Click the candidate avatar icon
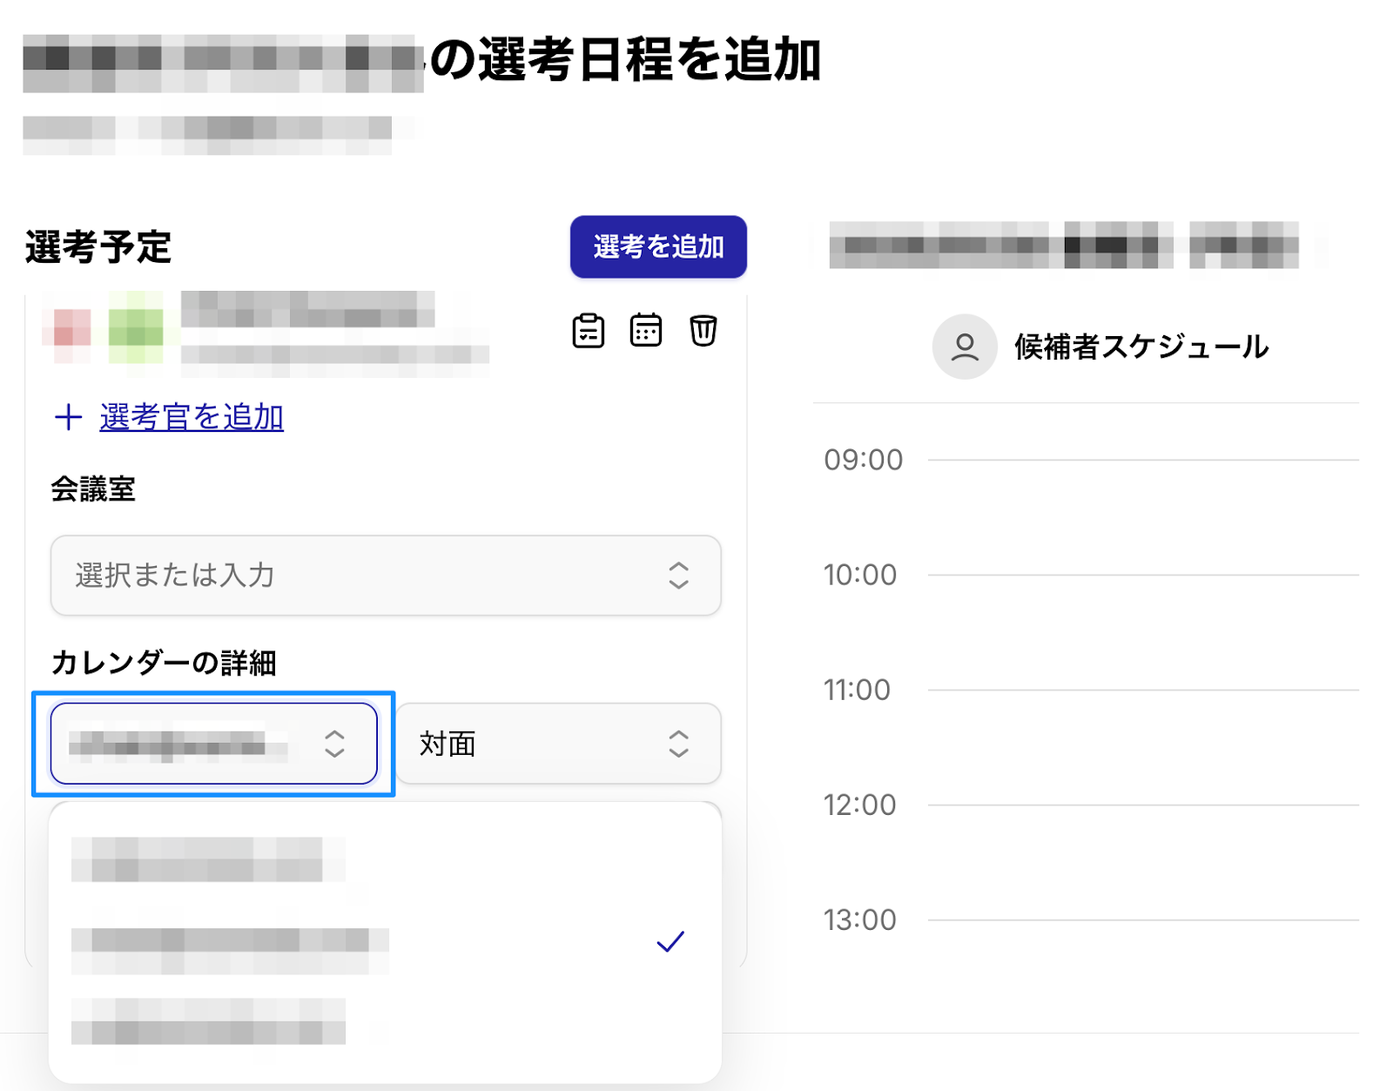 [964, 347]
